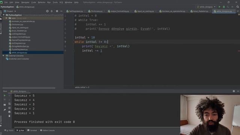The image size is (240, 135).
Task: Open the Navigate menu
Action: 25,2
